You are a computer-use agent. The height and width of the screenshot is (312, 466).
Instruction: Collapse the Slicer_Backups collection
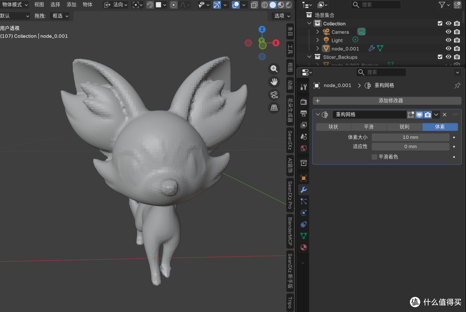[x=309, y=57]
